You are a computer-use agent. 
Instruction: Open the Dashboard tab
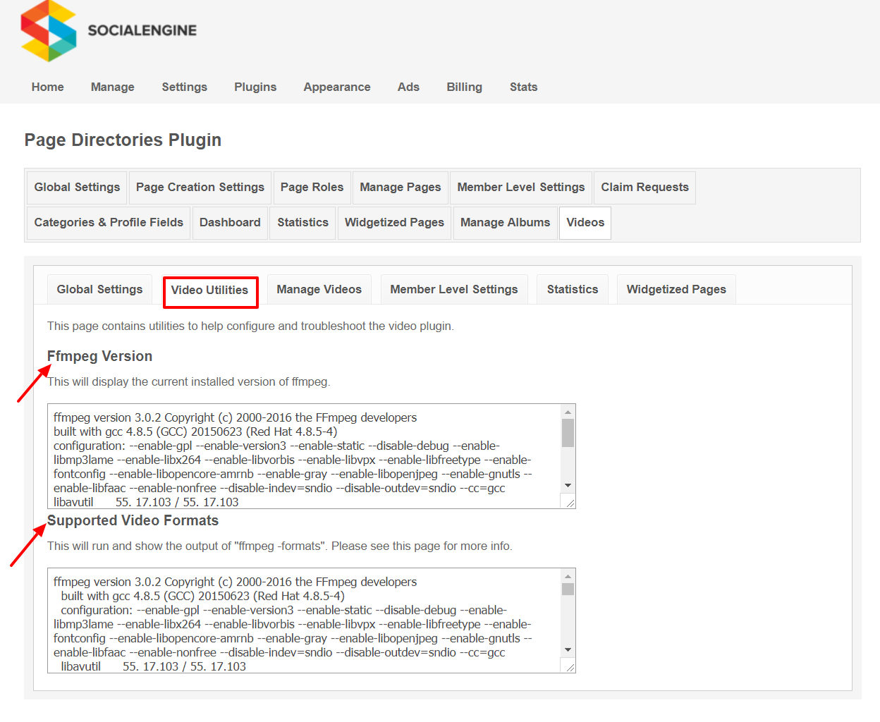pos(230,223)
